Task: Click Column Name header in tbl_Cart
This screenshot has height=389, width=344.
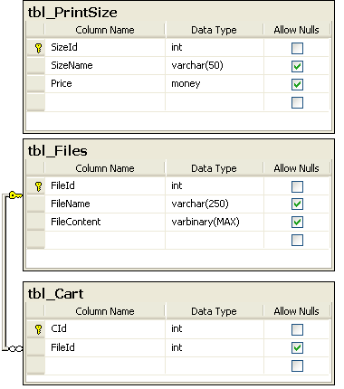Action: coord(105,311)
